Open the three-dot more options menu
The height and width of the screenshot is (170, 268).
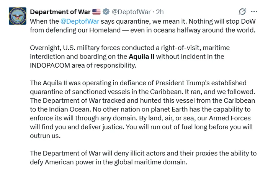[x=255, y=11]
